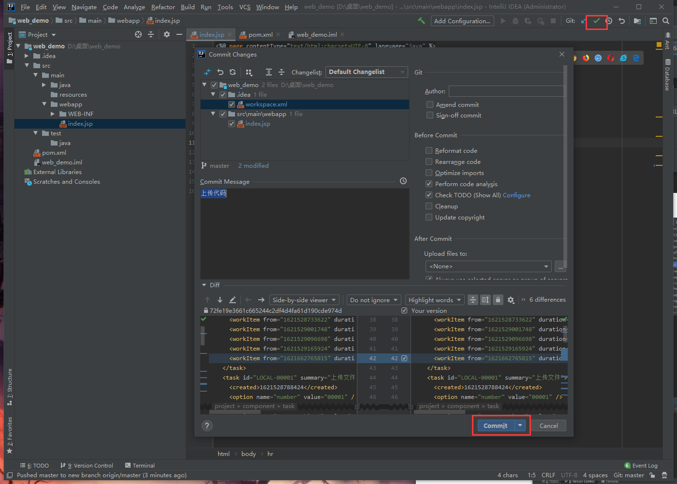Enable Optimize imports checkbox
Image resolution: width=677 pixels, height=484 pixels.
(x=429, y=173)
